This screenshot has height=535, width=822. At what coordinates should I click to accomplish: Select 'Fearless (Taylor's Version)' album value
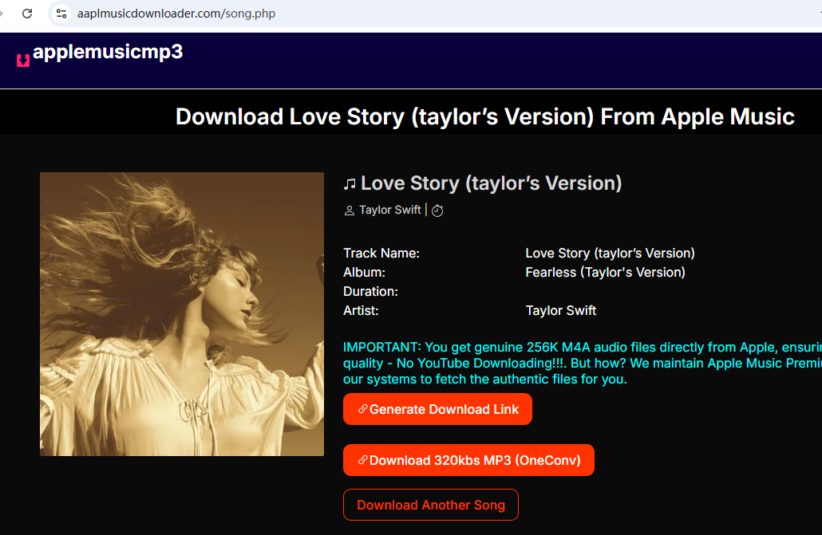tap(606, 272)
